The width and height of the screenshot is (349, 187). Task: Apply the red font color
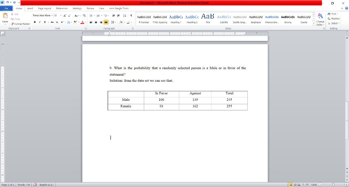point(82,22)
